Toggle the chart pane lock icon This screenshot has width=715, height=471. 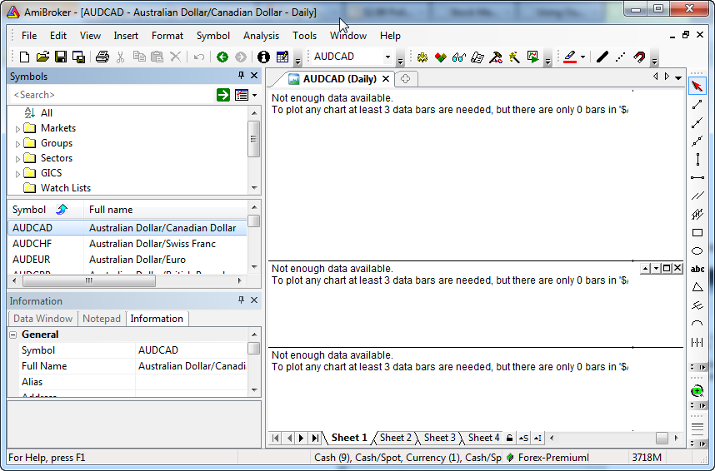pos(510,439)
